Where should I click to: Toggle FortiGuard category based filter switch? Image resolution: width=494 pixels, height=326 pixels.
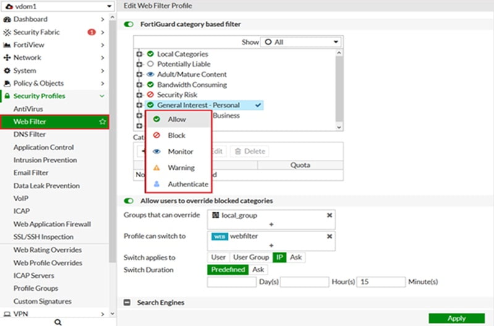pos(129,25)
